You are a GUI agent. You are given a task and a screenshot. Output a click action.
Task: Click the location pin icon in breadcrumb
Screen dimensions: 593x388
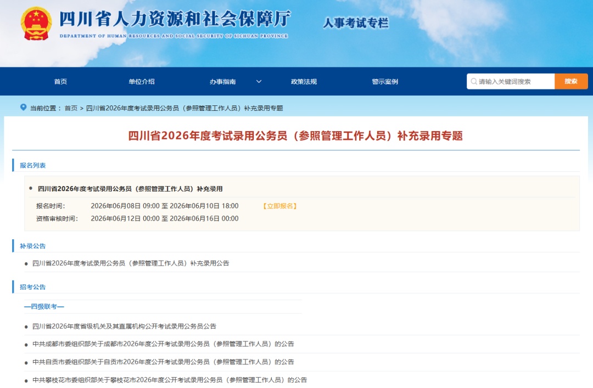pos(23,108)
